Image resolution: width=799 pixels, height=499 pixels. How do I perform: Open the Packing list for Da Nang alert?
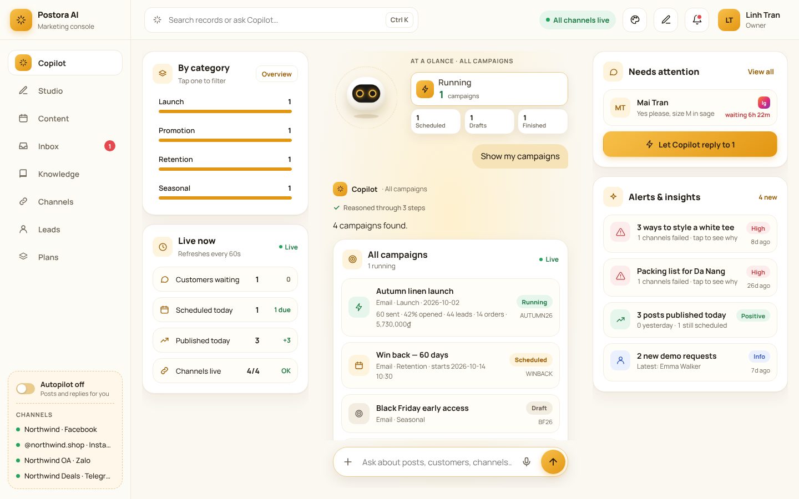(x=690, y=278)
